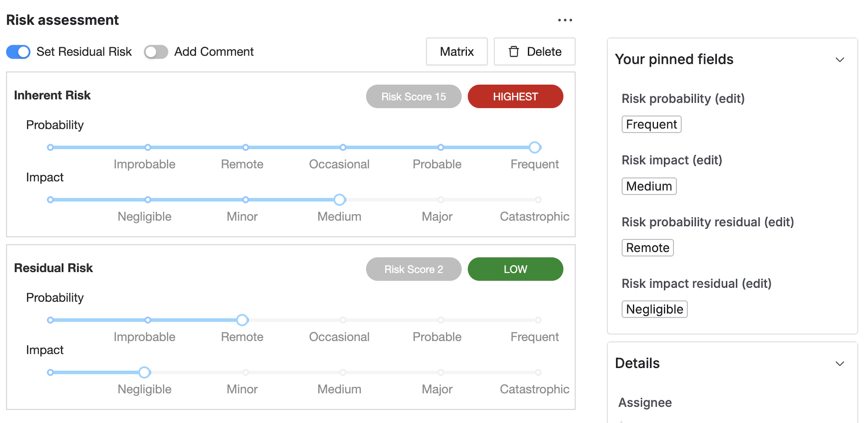Click the LOW residual risk badge
The height and width of the screenshot is (423, 866).
pyautogui.click(x=515, y=269)
